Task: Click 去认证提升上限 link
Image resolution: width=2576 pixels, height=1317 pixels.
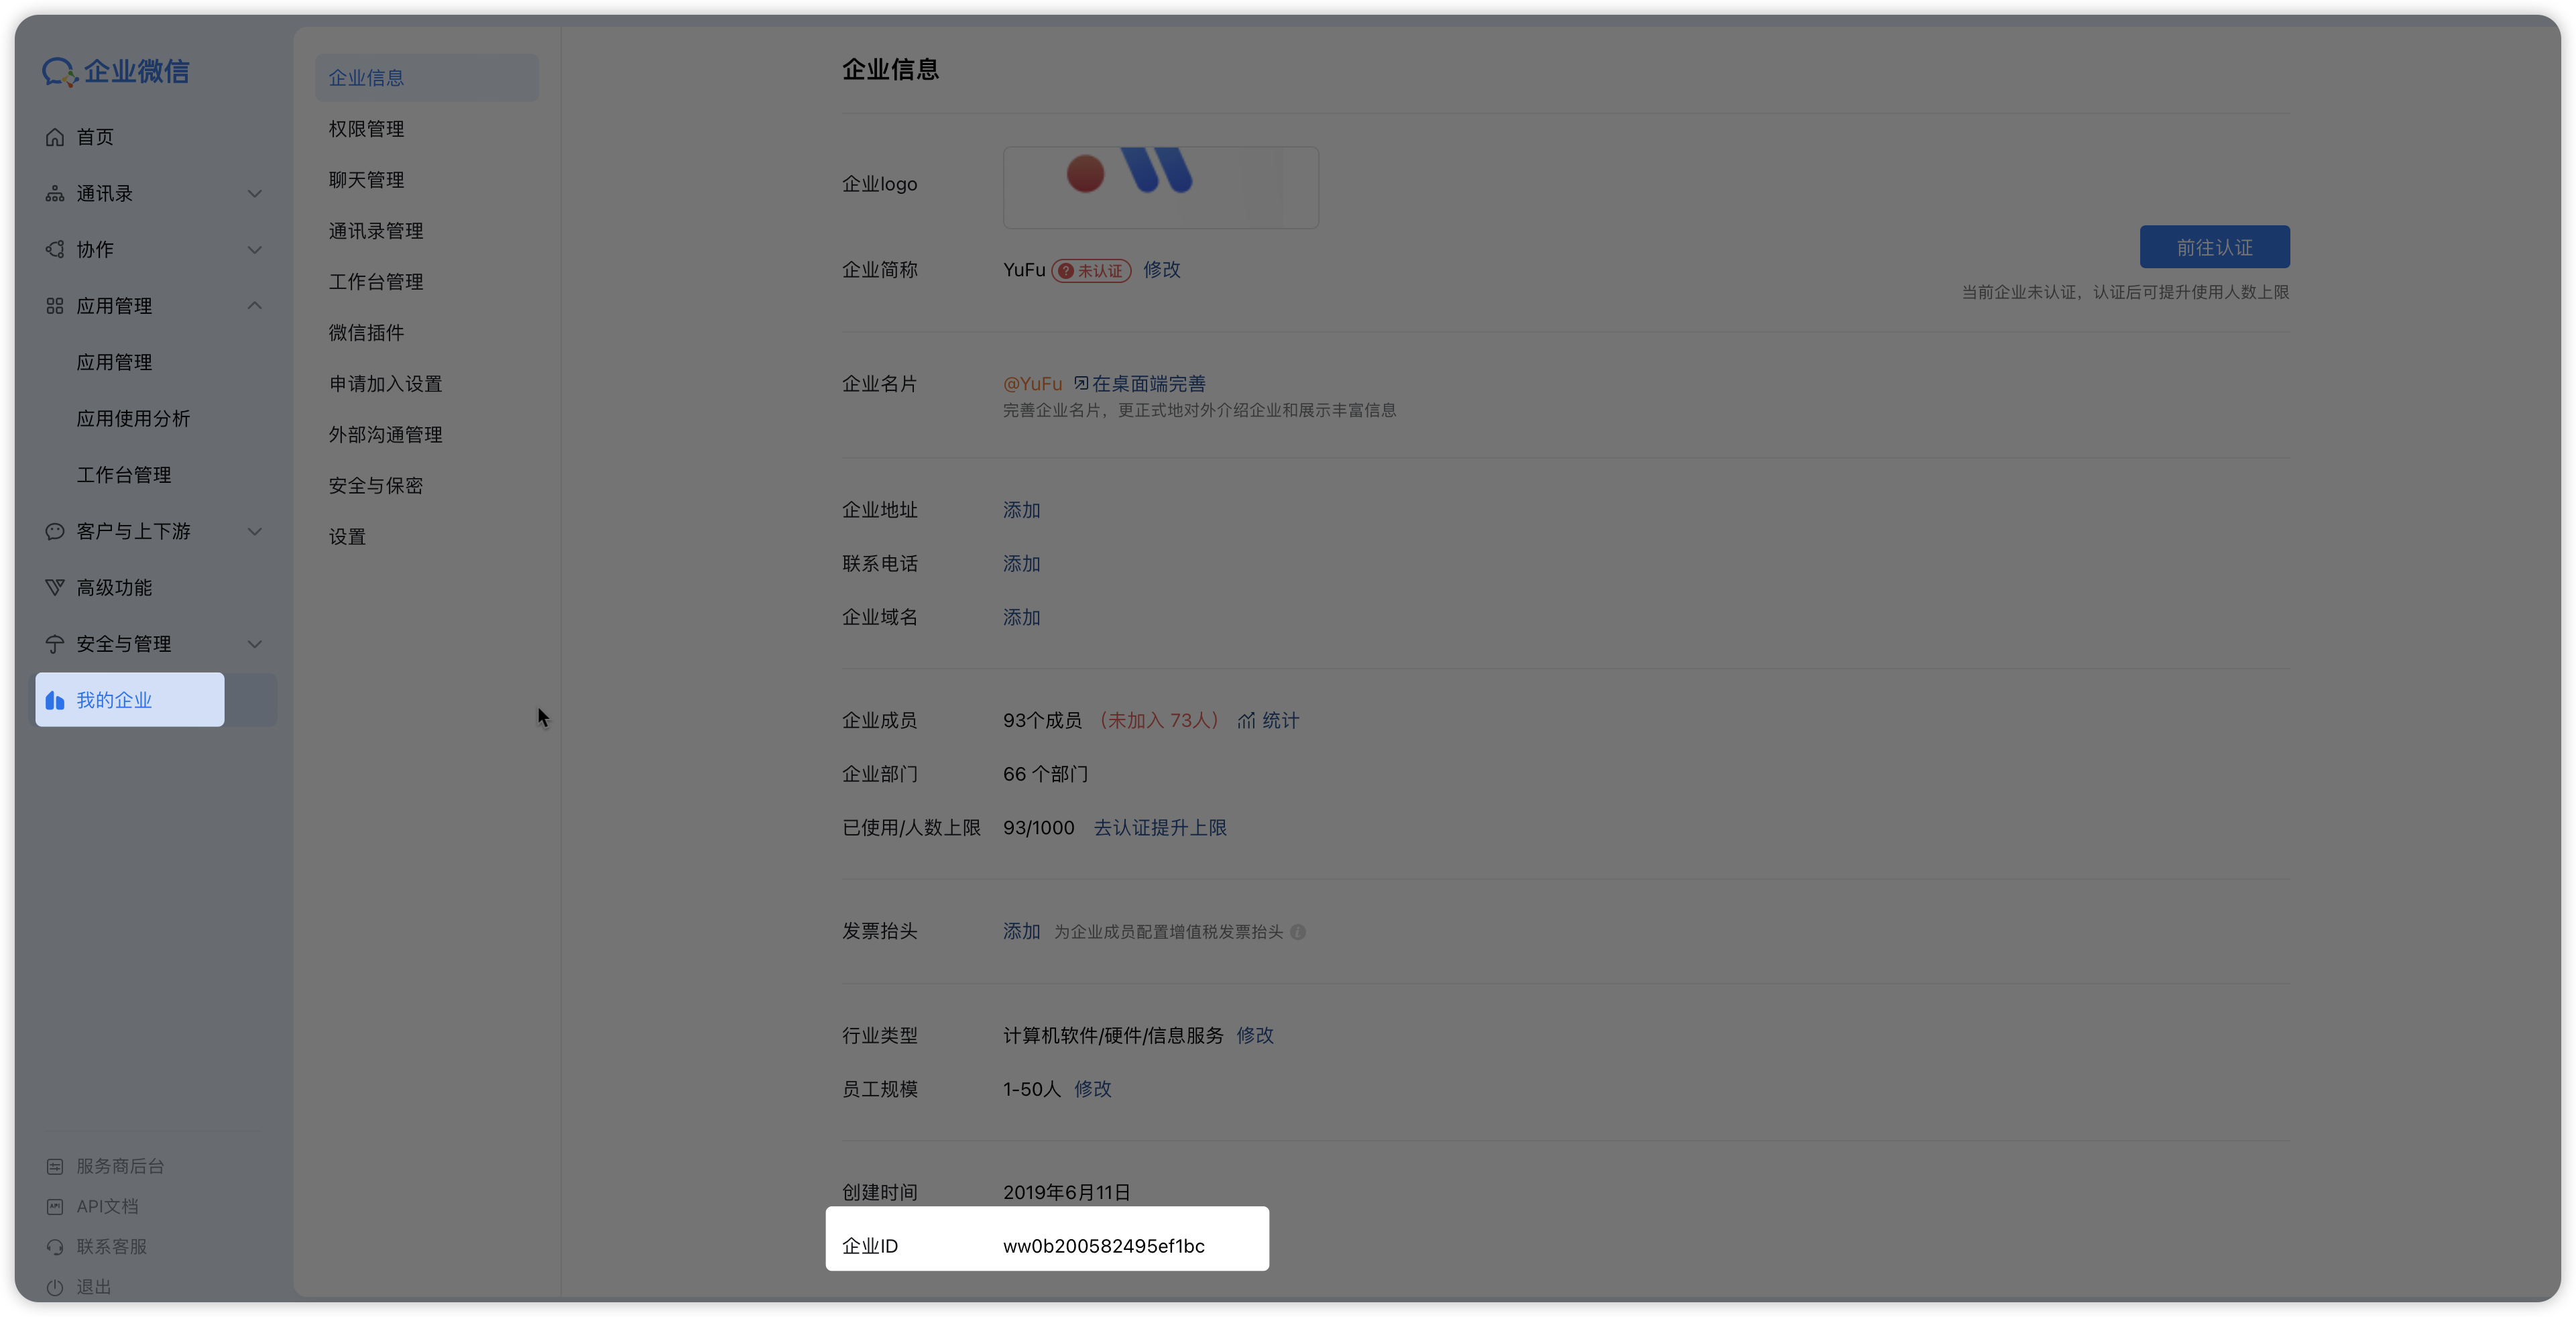Action: coord(1160,828)
